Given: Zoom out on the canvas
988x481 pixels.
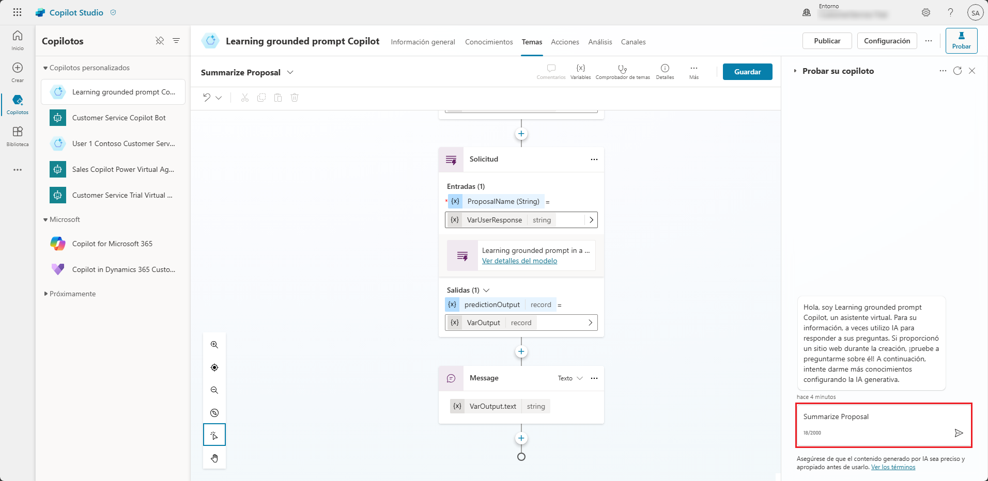Looking at the screenshot, I should tap(214, 390).
